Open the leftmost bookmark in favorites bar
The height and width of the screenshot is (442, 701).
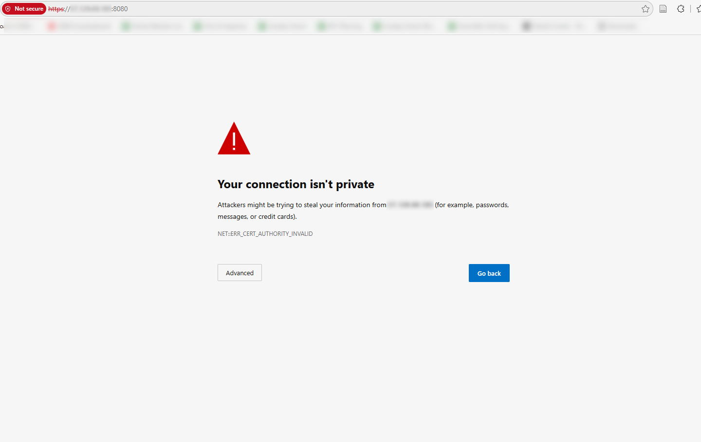(17, 26)
